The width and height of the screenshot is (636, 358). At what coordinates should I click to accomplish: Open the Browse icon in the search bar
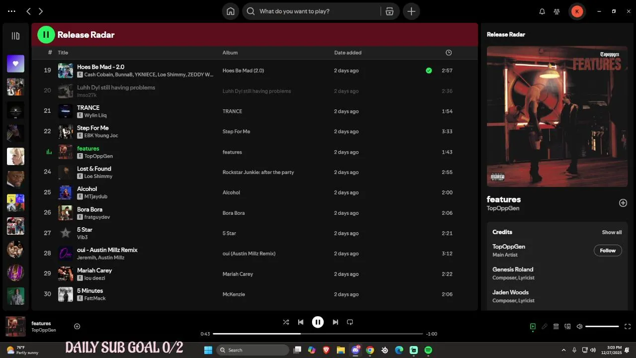click(x=390, y=11)
